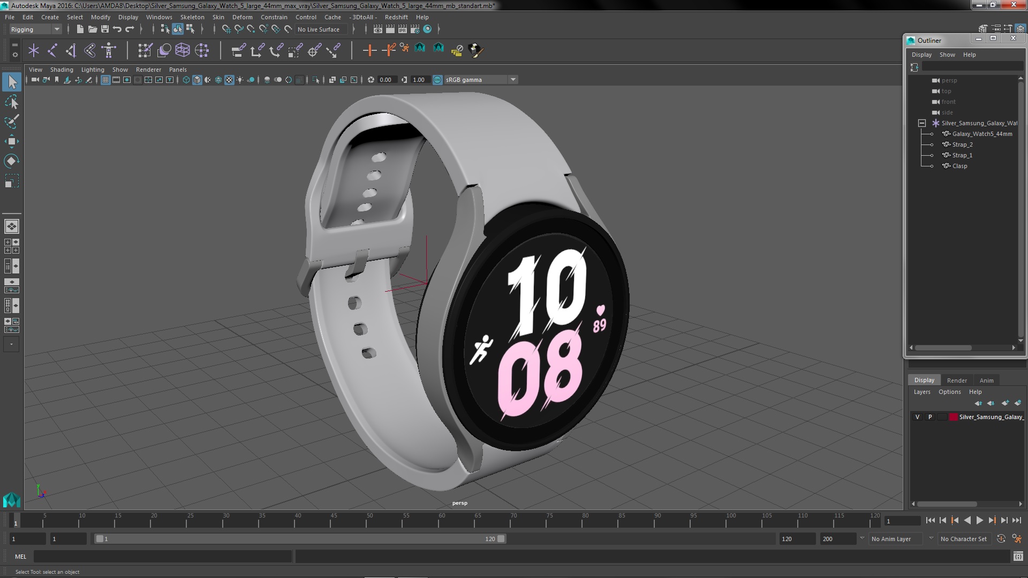This screenshot has width=1028, height=578.
Task: Toggle viewport grid display
Action: 105,80
